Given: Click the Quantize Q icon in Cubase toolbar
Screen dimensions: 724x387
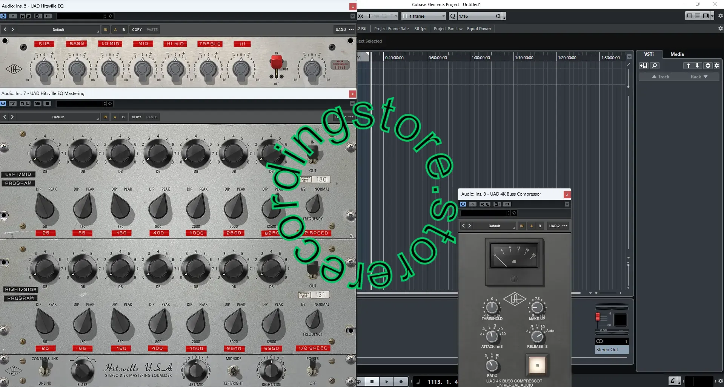Looking at the screenshot, I should point(453,16).
